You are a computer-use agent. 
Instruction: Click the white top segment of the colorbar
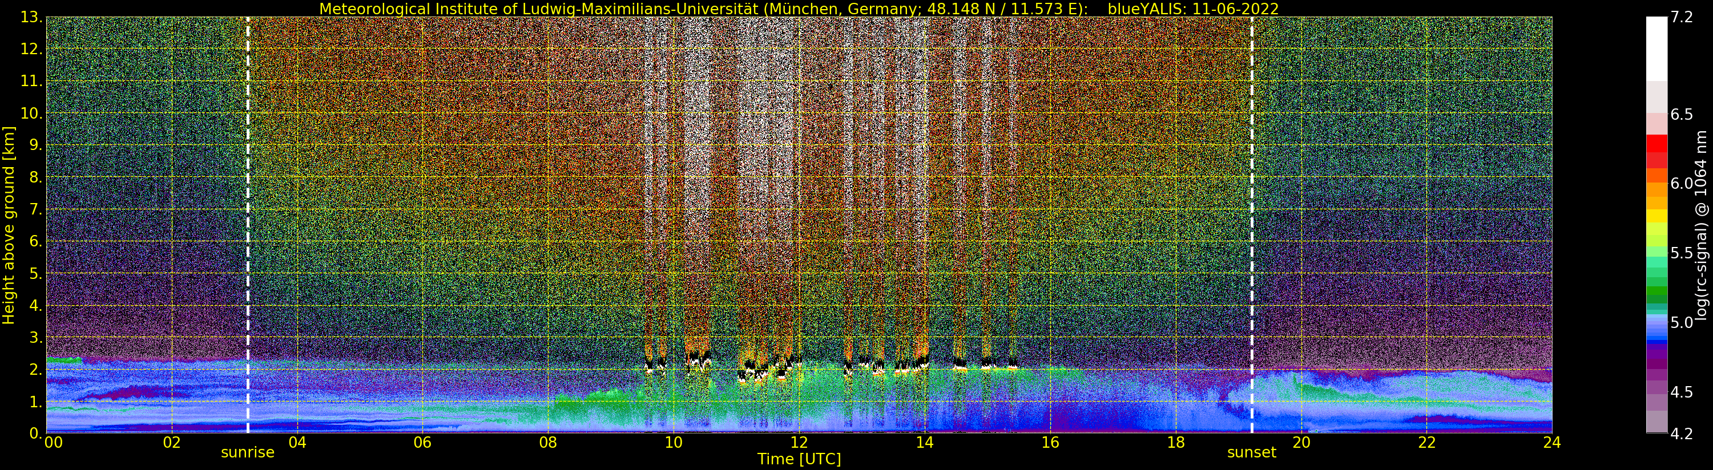[1656, 49]
